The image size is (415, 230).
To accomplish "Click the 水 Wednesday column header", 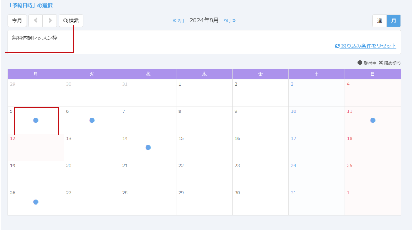I will click(x=148, y=74).
